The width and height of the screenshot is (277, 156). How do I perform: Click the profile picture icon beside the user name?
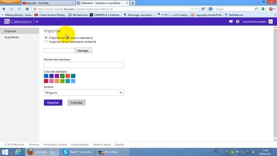click(x=271, y=22)
